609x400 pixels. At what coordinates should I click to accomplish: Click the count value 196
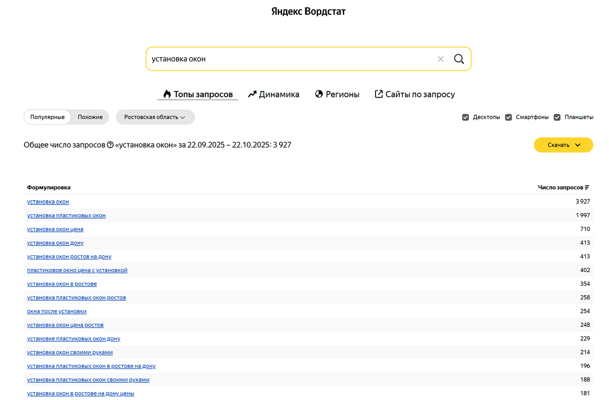coord(585,366)
